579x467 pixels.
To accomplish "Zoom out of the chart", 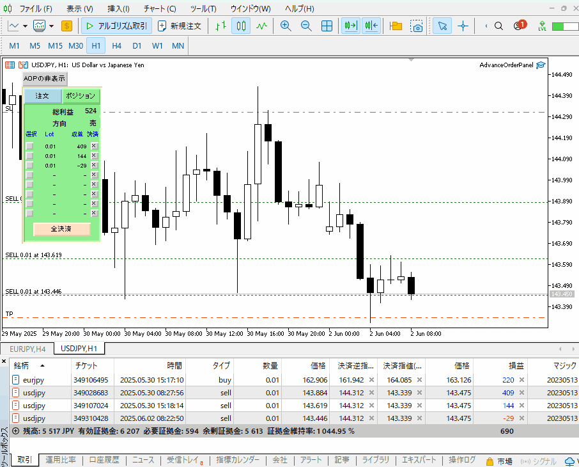I will 306,26.
